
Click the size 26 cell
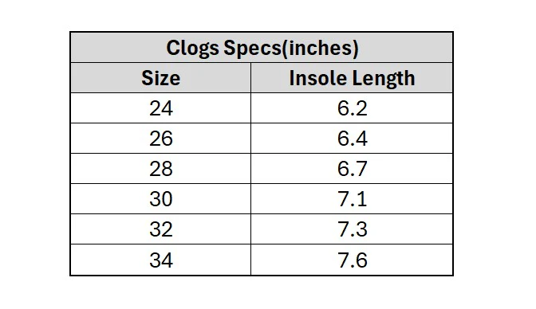click(x=160, y=139)
